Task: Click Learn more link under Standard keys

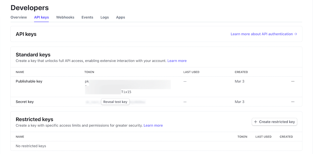Action: coord(177,61)
